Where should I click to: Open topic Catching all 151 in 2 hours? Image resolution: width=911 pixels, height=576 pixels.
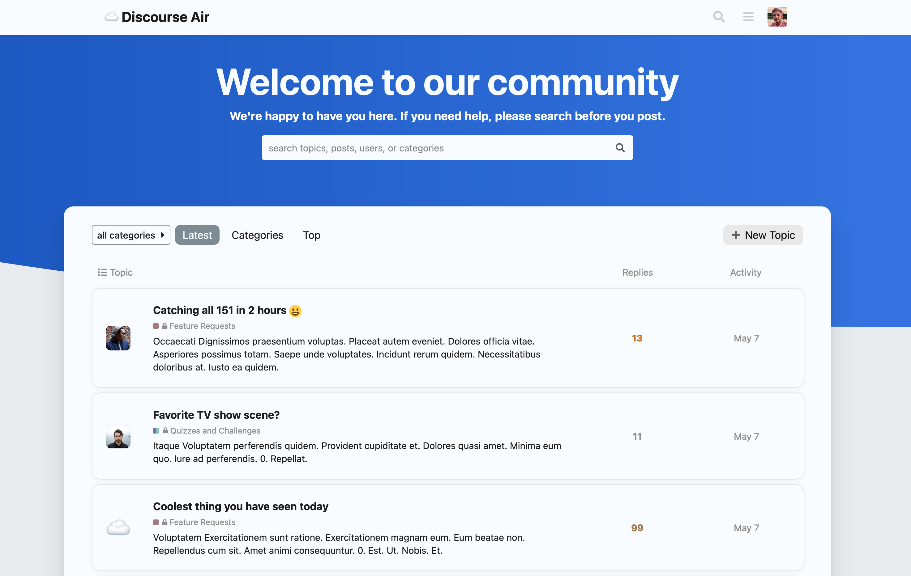[x=220, y=310]
